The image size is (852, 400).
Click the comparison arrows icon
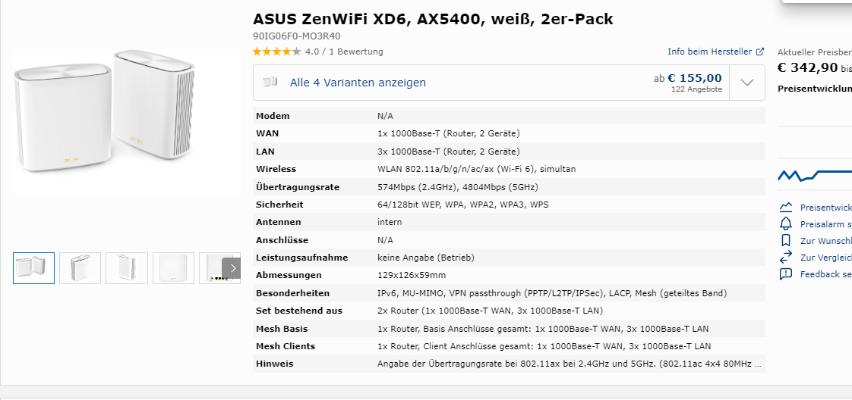point(786,258)
